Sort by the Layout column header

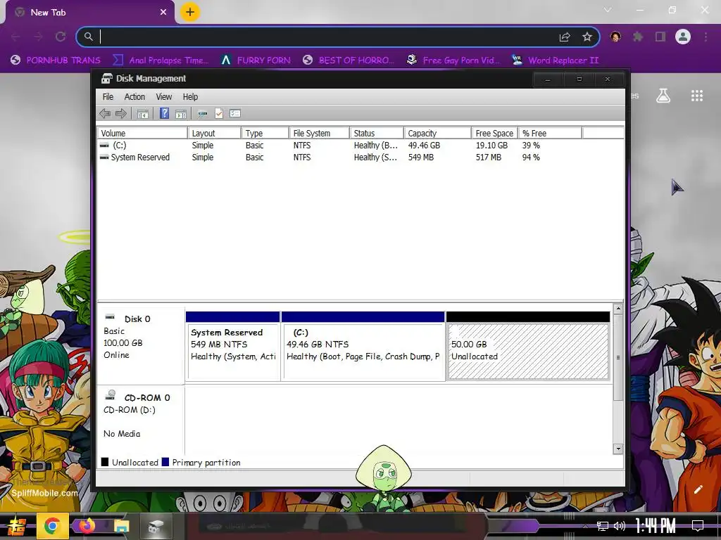tap(214, 133)
